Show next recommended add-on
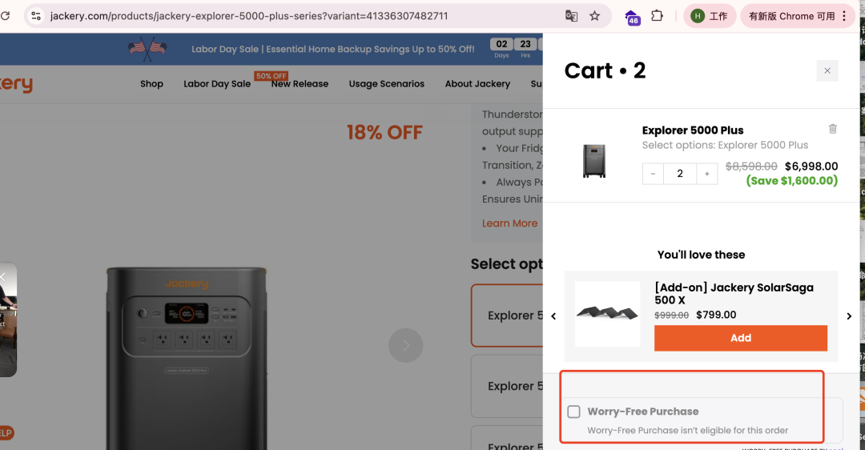 tap(849, 316)
